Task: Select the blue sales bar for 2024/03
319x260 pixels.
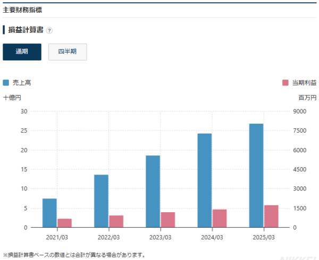Action: pyautogui.click(x=205, y=180)
